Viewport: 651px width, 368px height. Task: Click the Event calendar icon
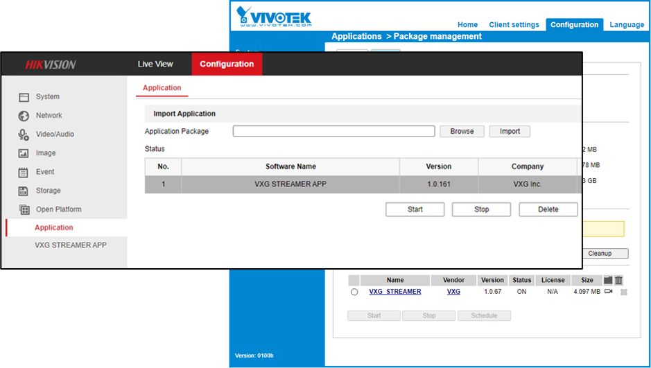tap(24, 172)
